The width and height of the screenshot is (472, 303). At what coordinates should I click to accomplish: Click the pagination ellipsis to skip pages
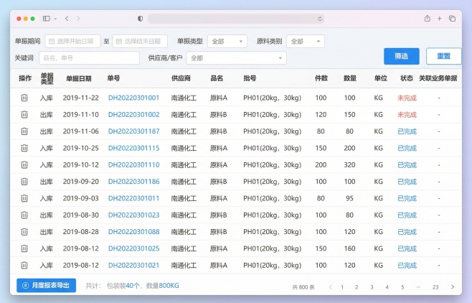tap(418, 287)
